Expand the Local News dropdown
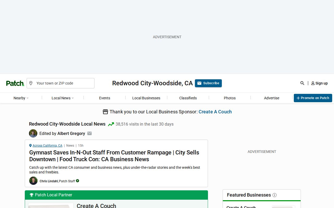 click(x=63, y=98)
